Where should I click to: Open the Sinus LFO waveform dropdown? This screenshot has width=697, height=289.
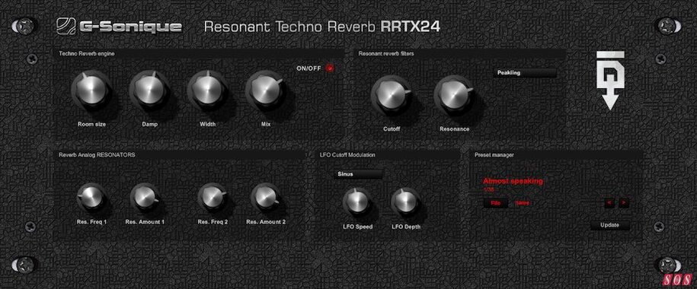point(357,174)
